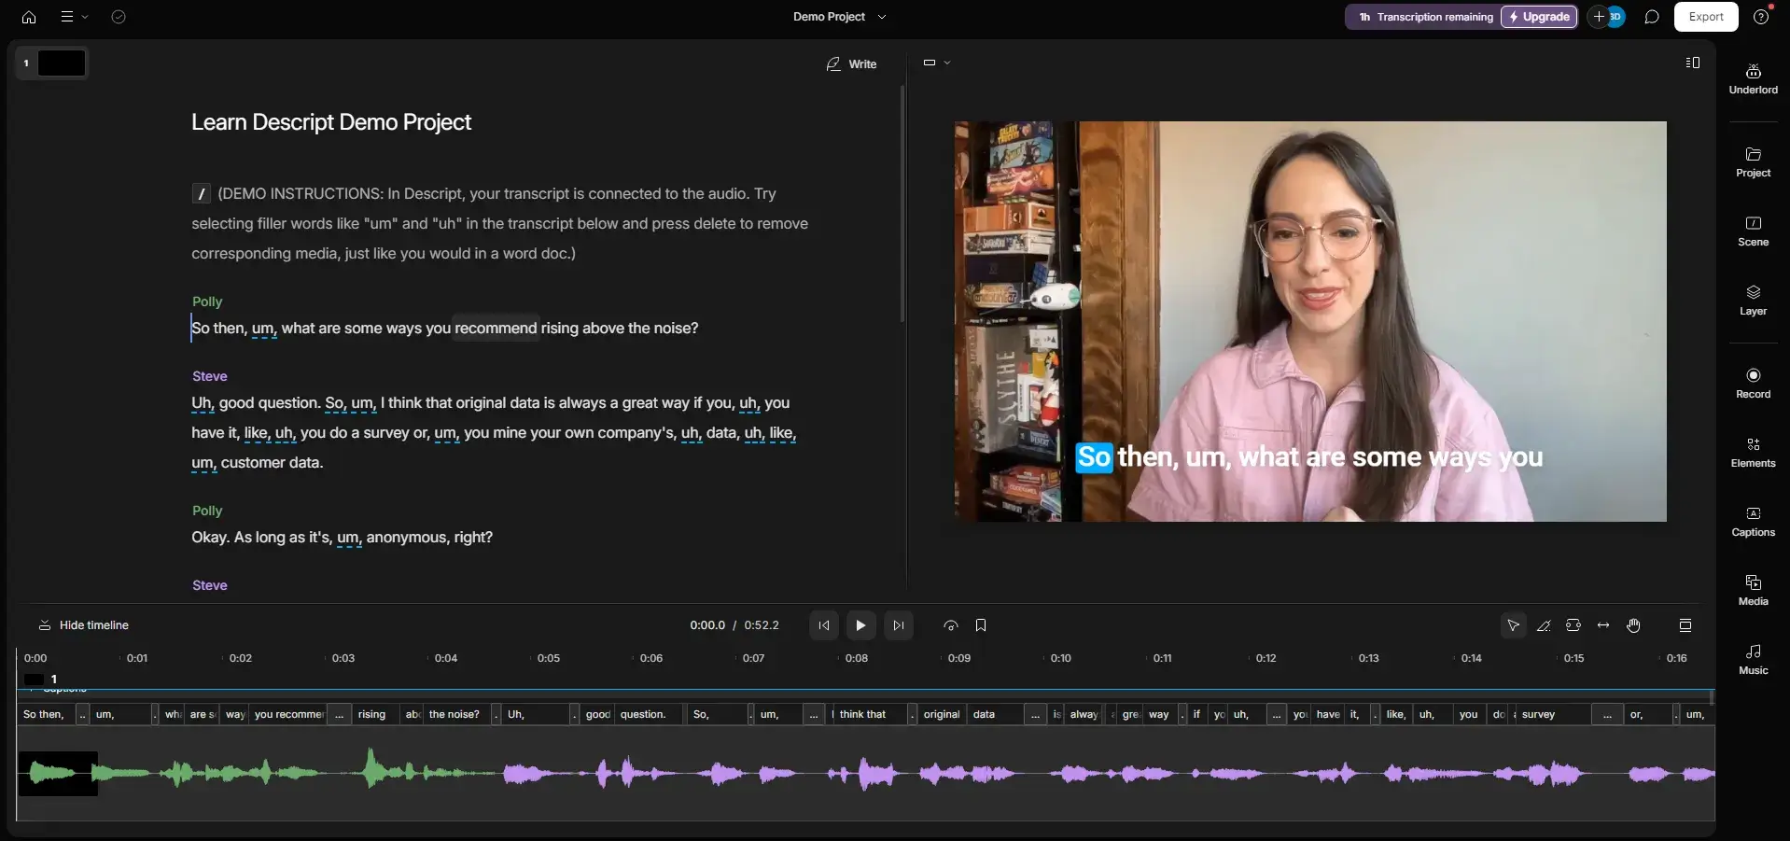1790x841 pixels.
Task: Open the comments speech bubble icon
Action: [x=1652, y=17]
